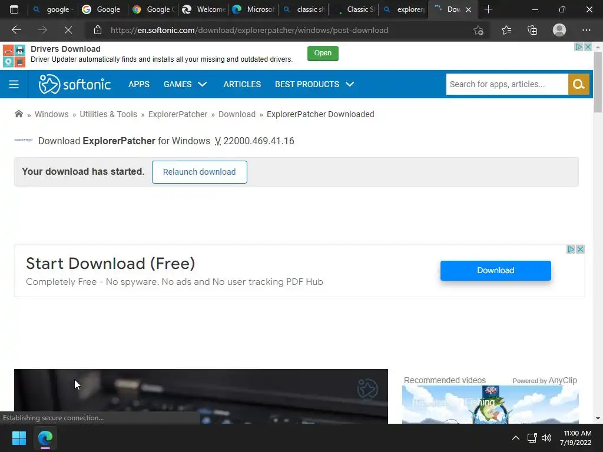The image size is (603, 452).
Task: Open the ARTICLES nav item
Action: pos(242,84)
